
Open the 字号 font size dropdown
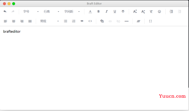(x=31, y=11)
